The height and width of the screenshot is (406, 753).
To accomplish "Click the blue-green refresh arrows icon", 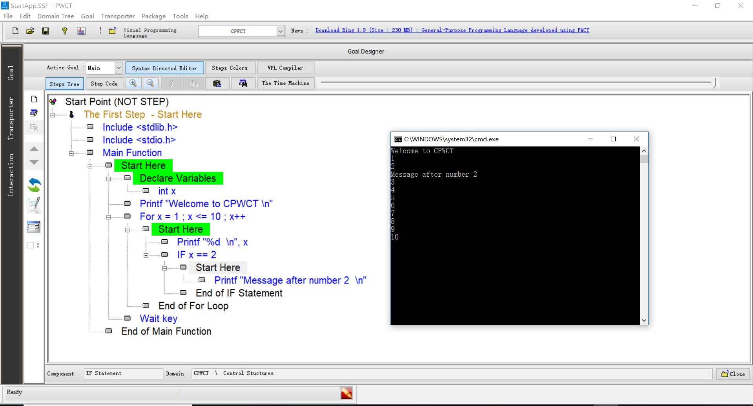I will (34, 185).
